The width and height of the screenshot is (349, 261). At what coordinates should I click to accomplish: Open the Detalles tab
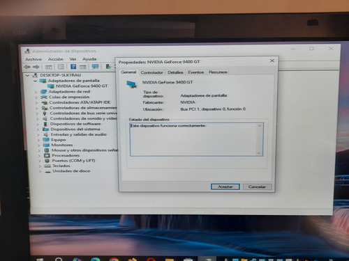tap(175, 72)
